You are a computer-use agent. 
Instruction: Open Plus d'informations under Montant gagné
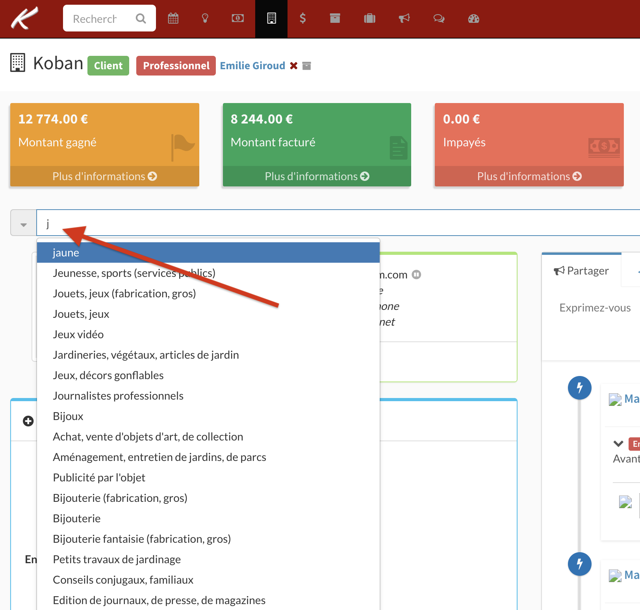105,176
